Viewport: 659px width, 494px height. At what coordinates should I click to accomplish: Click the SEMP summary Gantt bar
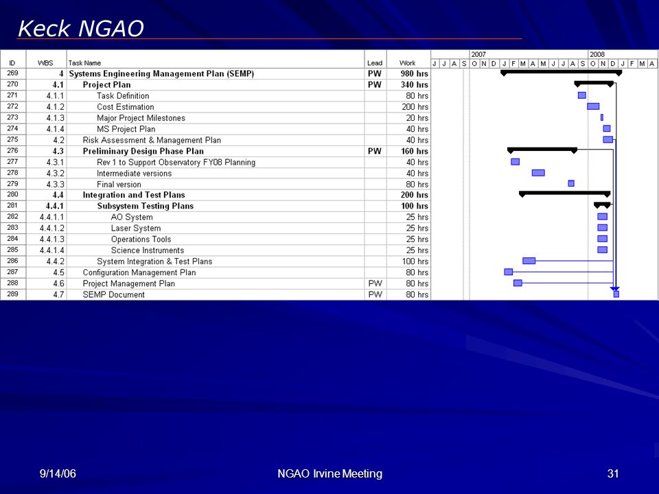click(x=561, y=73)
